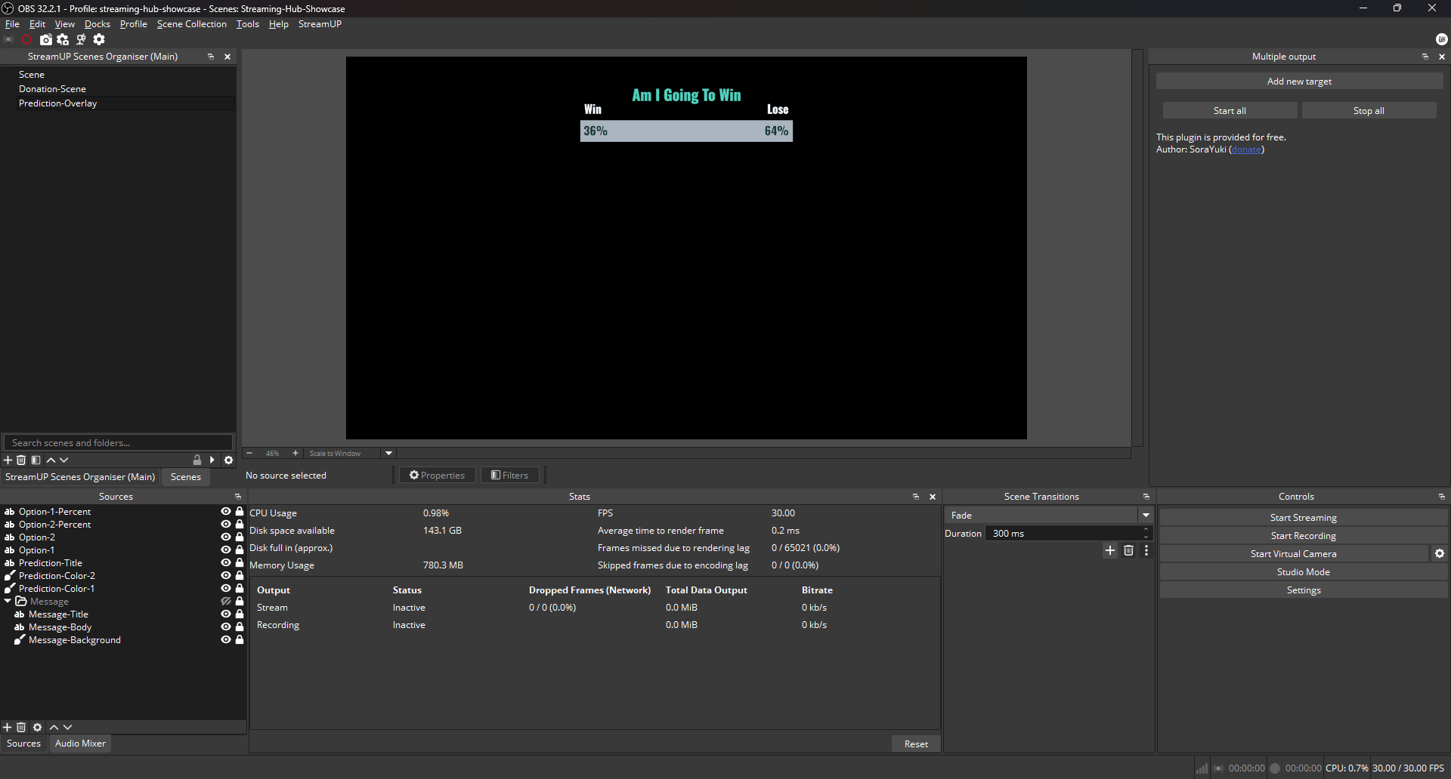The height and width of the screenshot is (779, 1451).
Task: Hide the Option-1-Percent source
Action: [225, 511]
